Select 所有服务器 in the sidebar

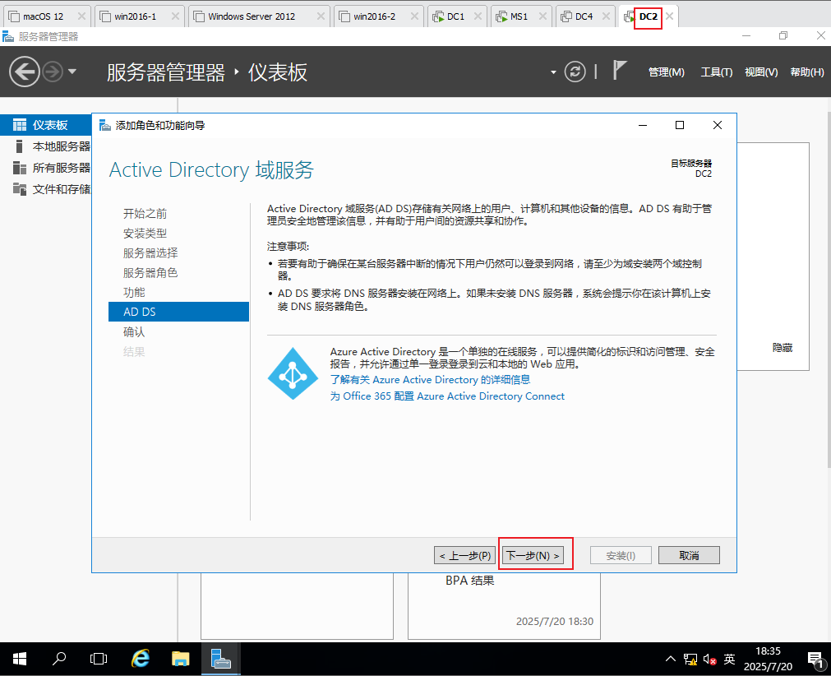[x=46, y=168]
